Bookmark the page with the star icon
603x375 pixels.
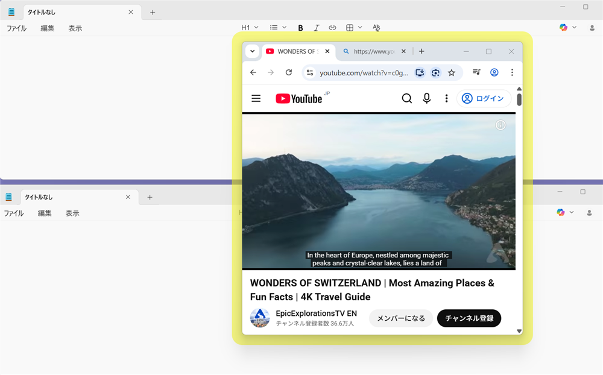tap(452, 72)
